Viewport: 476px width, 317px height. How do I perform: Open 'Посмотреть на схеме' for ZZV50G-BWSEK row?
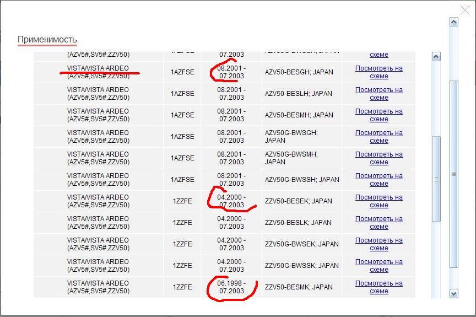378,244
